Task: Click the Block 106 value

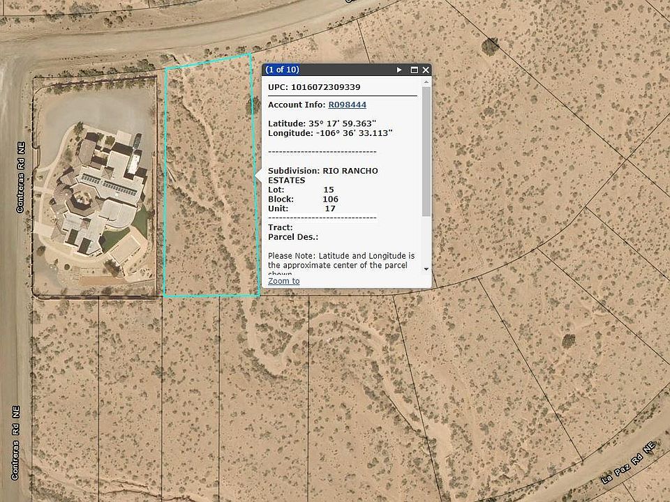Action: point(330,199)
